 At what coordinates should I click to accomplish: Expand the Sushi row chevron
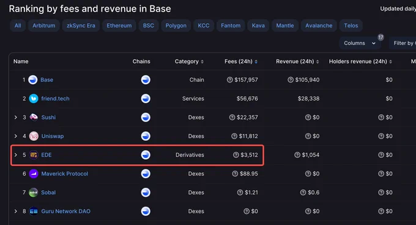coord(16,118)
